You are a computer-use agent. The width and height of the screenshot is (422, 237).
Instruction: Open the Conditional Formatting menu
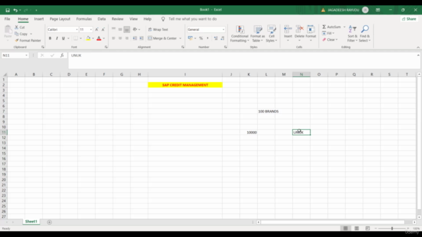tap(239, 34)
